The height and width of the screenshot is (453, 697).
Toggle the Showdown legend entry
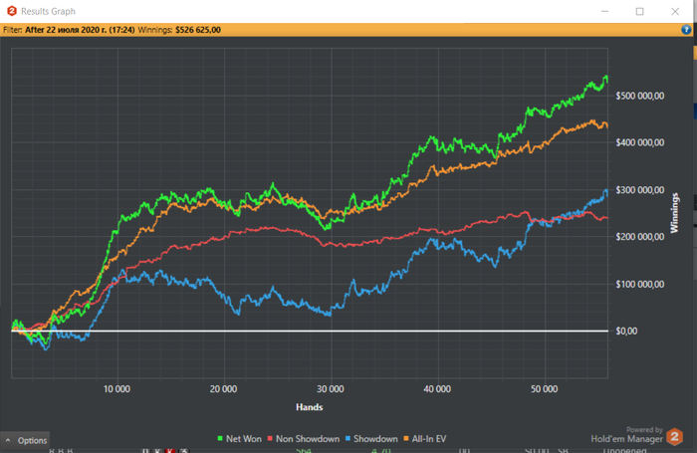[371, 439]
